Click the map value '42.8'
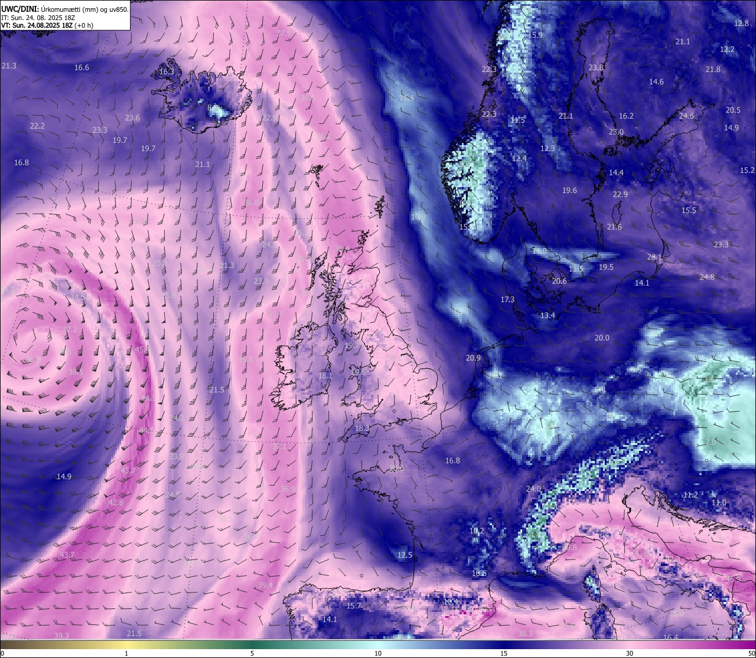 pos(116,503)
